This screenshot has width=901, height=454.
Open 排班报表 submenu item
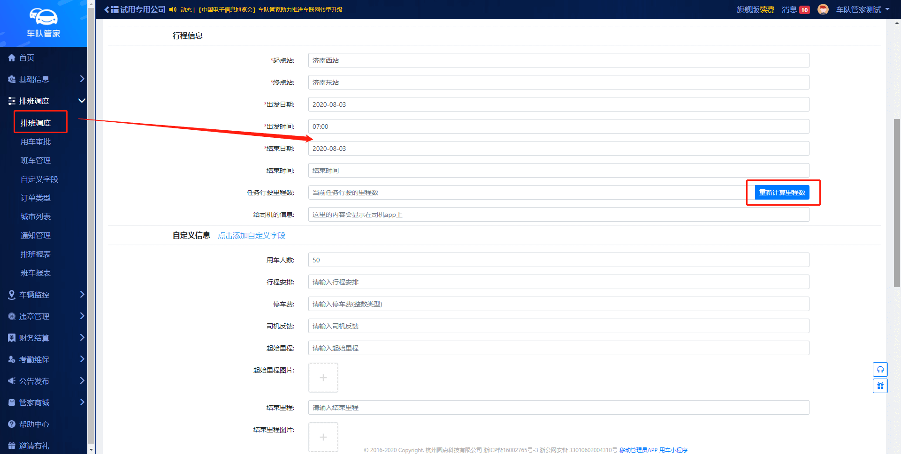36,254
